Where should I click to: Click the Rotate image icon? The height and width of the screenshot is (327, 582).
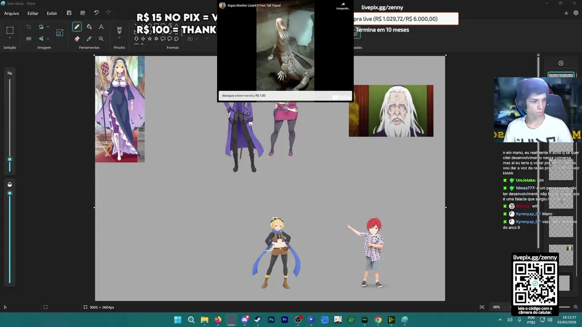point(41,27)
